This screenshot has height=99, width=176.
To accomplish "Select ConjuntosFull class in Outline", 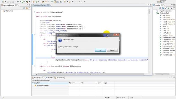I will (x=164, y=13).
